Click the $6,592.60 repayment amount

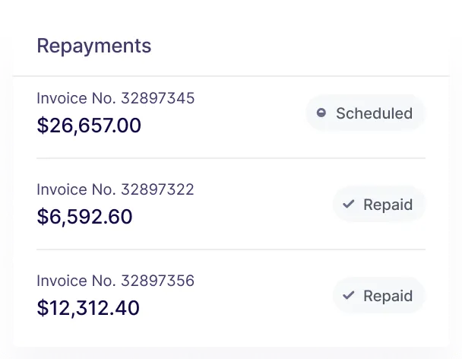(84, 217)
